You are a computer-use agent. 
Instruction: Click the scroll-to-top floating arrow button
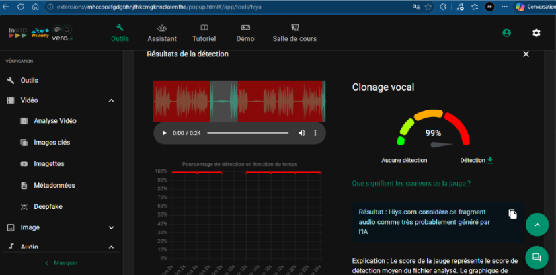[537, 225]
